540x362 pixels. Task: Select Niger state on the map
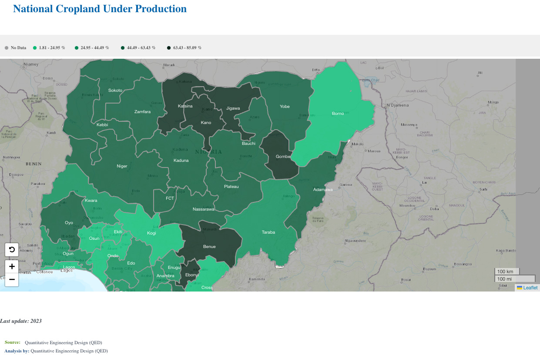click(122, 166)
